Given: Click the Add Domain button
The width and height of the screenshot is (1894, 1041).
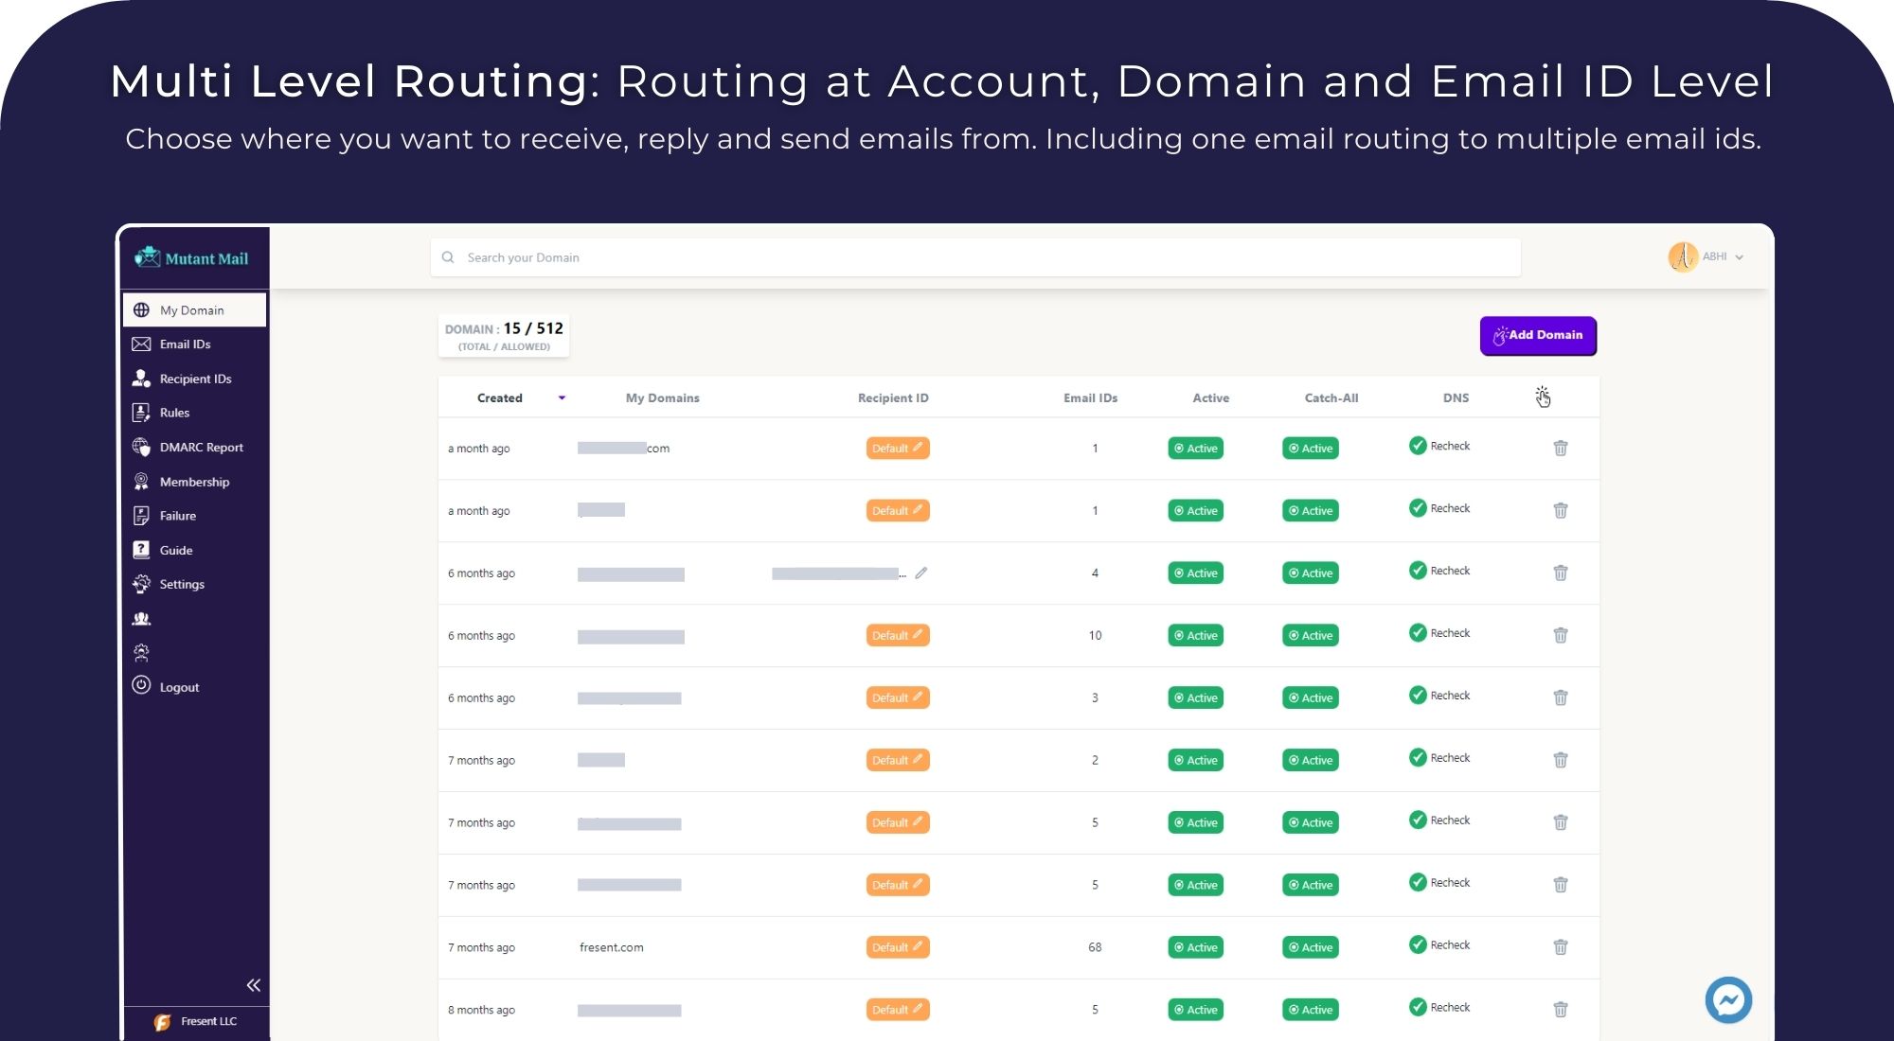Looking at the screenshot, I should click(x=1538, y=335).
